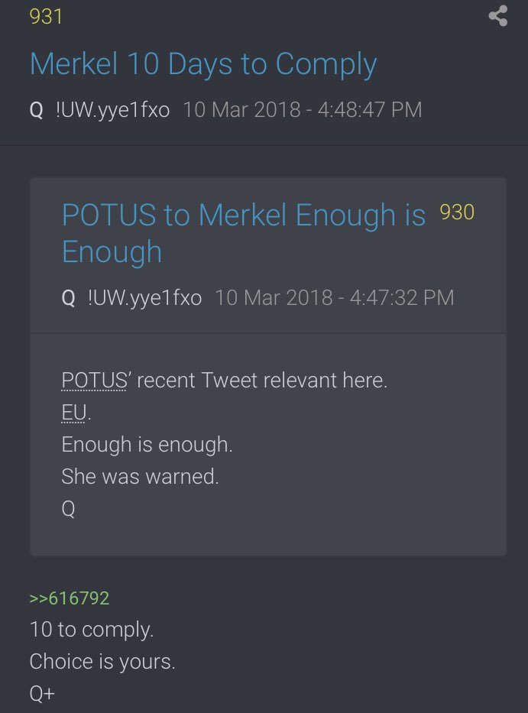Click the Q signature inside quoted post
This screenshot has height=713, width=528.
coord(68,509)
